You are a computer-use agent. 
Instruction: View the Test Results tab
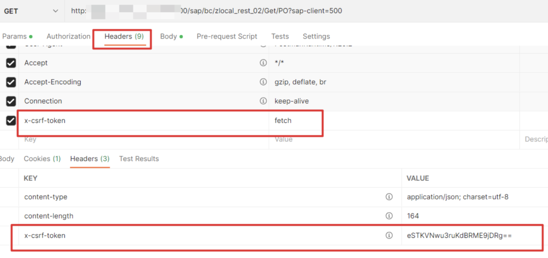(139, 159)
